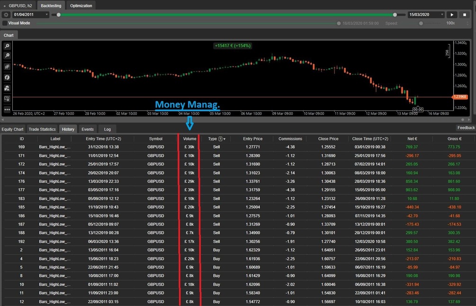Switch to the GBPUSD, h2 tab

18,6
